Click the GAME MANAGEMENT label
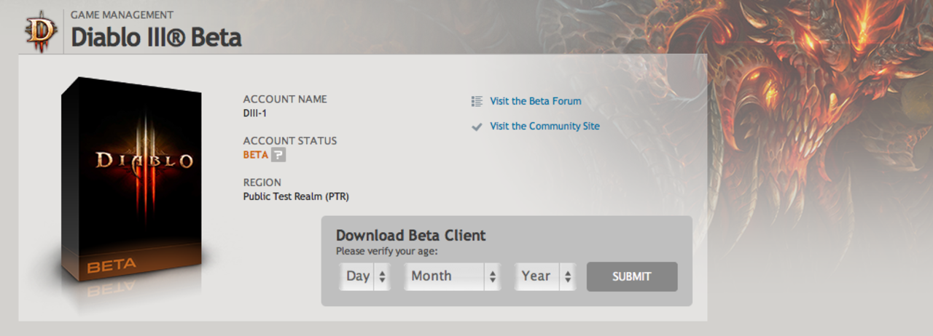This screenshot has height=336, width=933. 122,15
